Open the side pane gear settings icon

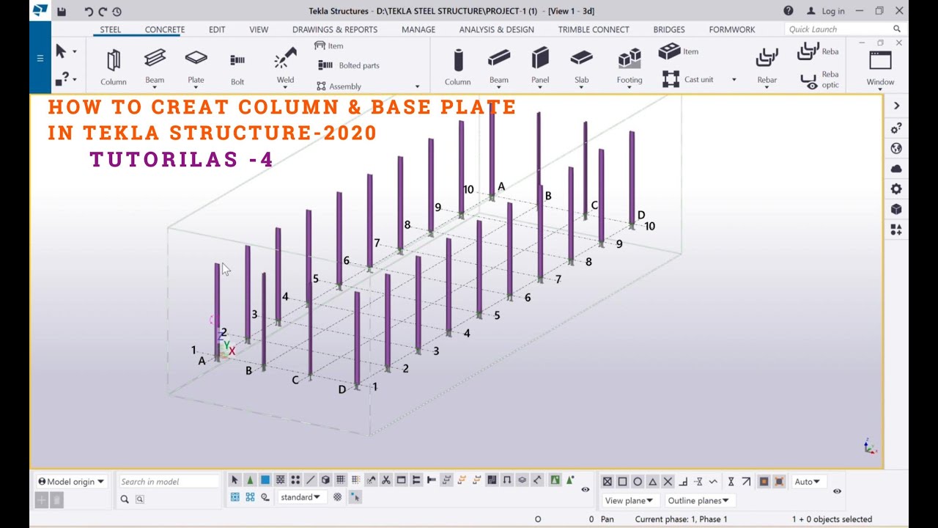coord(895,189)
